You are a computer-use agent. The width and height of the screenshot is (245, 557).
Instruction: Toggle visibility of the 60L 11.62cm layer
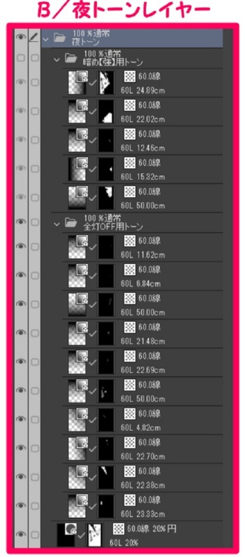(x=22, y=246)
